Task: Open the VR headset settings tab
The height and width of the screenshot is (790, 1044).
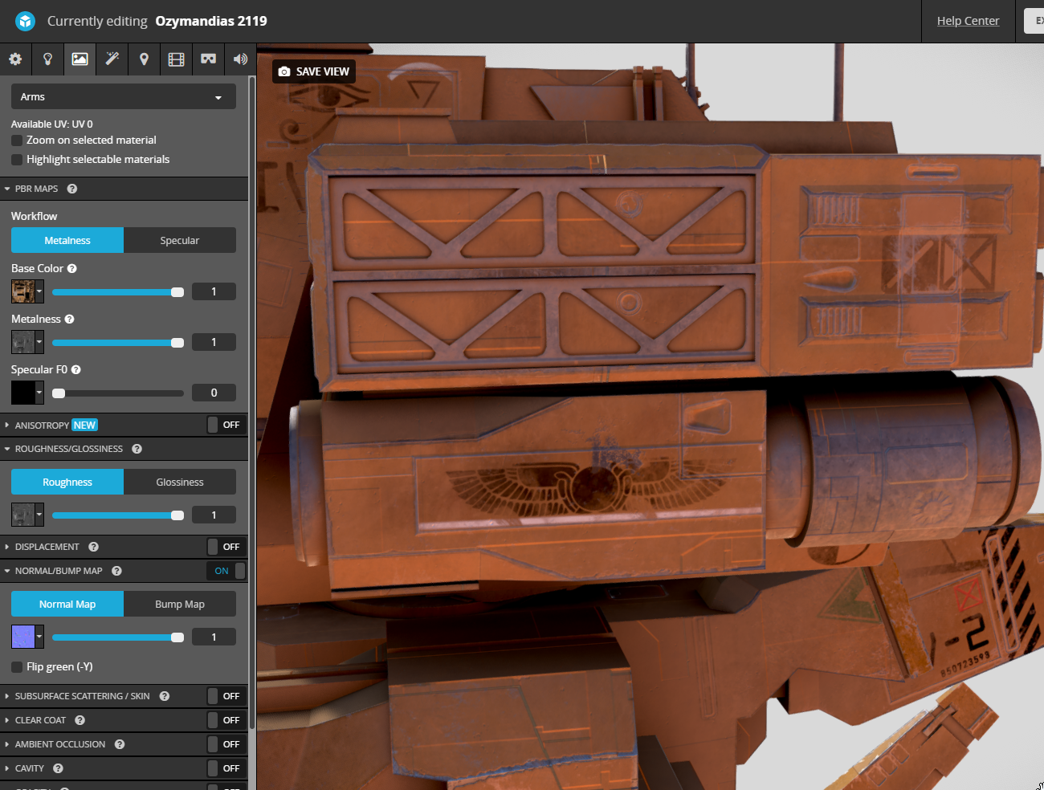Action: coord(208,59)
